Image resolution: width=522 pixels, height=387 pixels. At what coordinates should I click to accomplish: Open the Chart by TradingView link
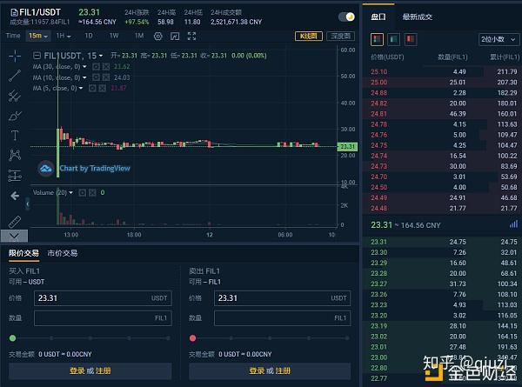95,169
